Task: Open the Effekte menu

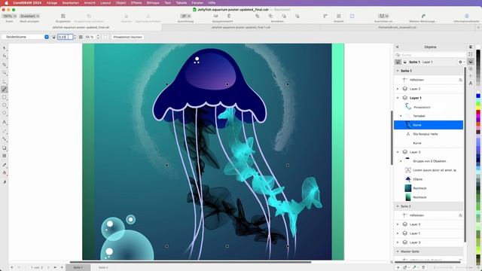Action: tap(136, 3)
